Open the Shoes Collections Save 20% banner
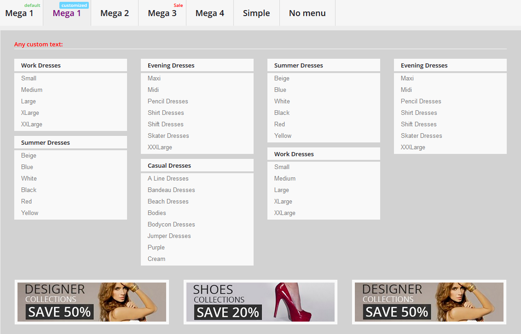Screen dimensions: 521x334 pos(260,302)
